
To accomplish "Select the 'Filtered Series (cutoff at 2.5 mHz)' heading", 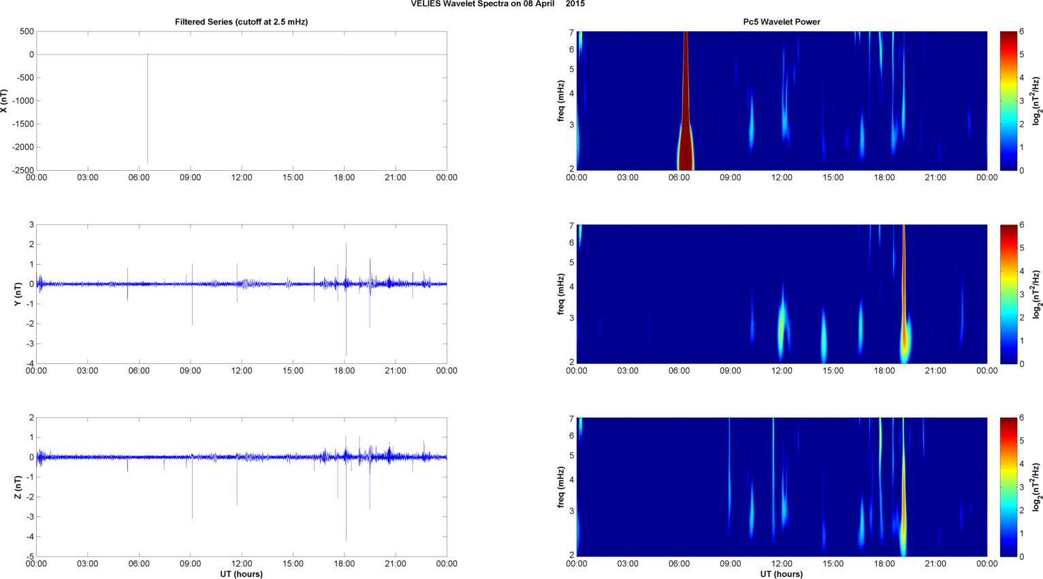I will [x=241, y=22].
